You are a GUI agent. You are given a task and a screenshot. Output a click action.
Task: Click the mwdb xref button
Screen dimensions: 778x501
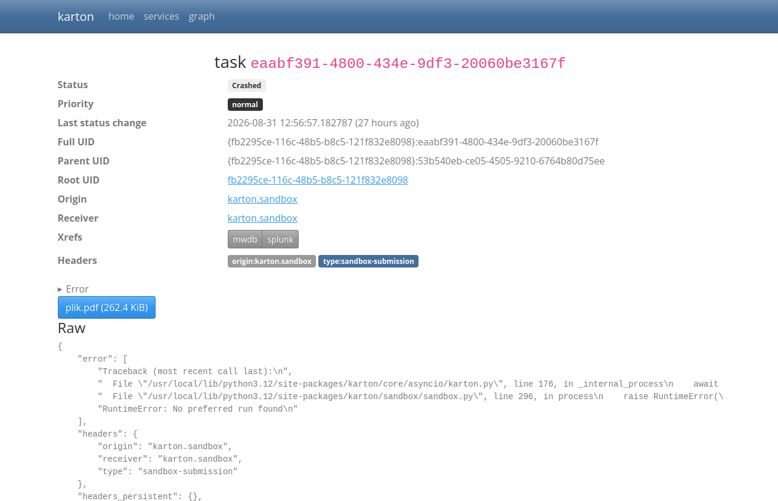coord(245,239)
